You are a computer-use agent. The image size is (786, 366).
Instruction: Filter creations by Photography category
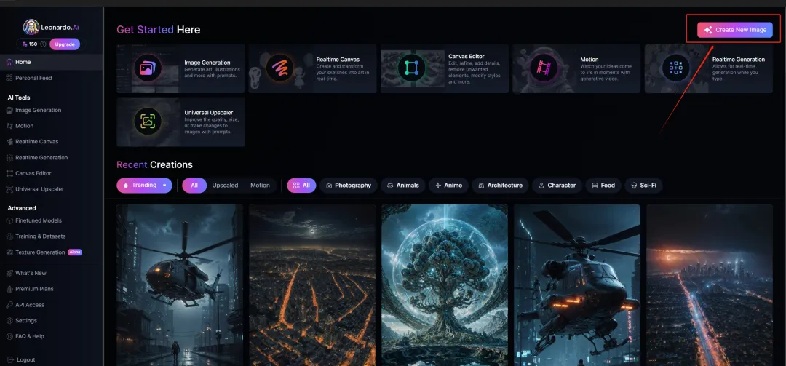(349, 186)
